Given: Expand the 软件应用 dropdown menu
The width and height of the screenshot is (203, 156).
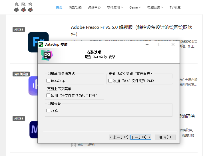Looking at the screenshot, I should [115, 7].
